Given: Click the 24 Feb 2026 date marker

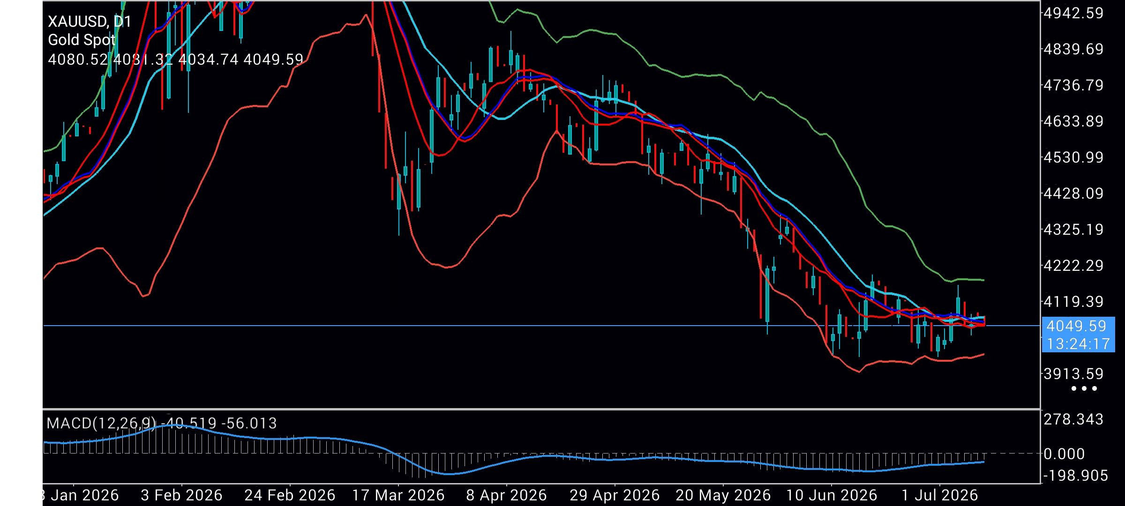Looking at the screenshot, I should point(290,495).
